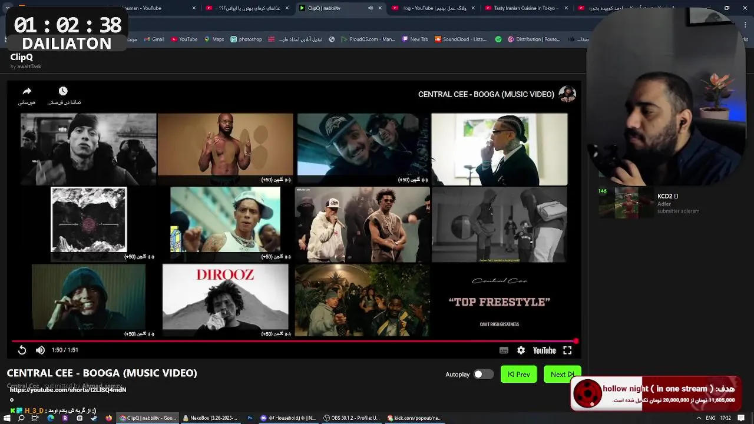The width and height of the screenshot is (754, 424).
Task: Click the 17:32 clock in the taskbar
Action: pos(725,418)
